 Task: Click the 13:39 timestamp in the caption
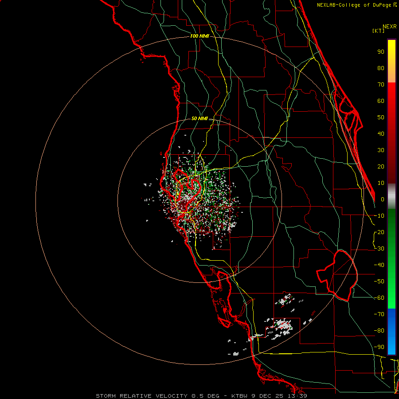[297, 396]
